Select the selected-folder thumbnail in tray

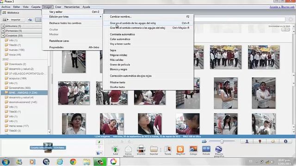[x=48, y=148]
